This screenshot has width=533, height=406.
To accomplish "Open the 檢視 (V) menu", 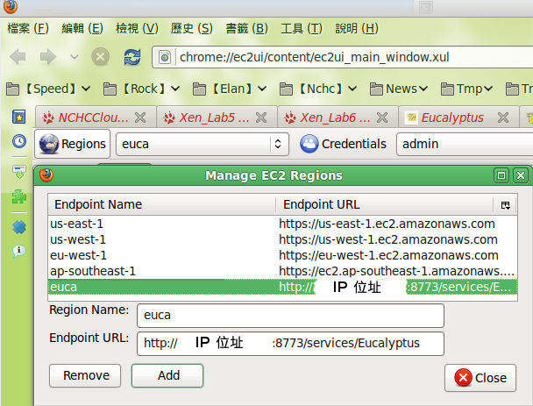I will click(x=137, y=28).
